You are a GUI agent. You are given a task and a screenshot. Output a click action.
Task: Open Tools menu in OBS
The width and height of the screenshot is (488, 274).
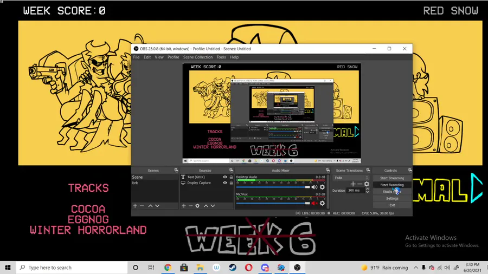click(221, 57)
